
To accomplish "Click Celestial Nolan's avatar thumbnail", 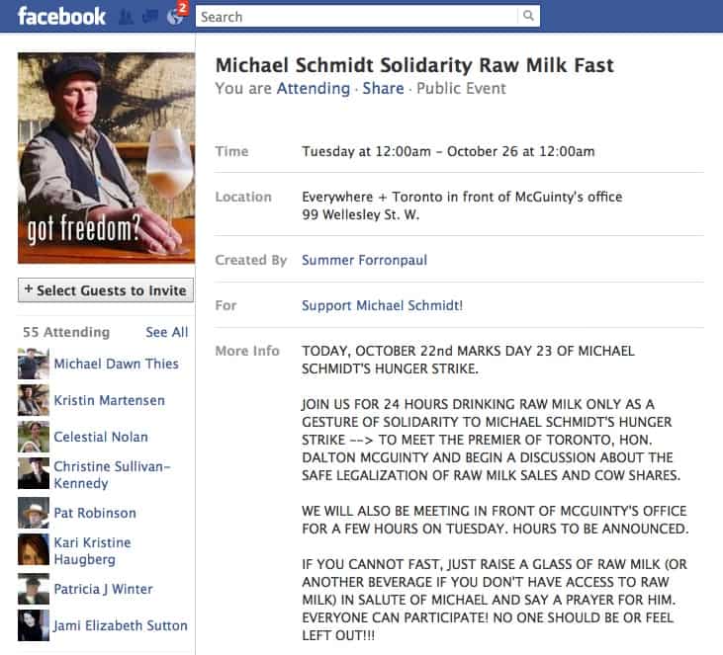I will [x=34, y=437].
